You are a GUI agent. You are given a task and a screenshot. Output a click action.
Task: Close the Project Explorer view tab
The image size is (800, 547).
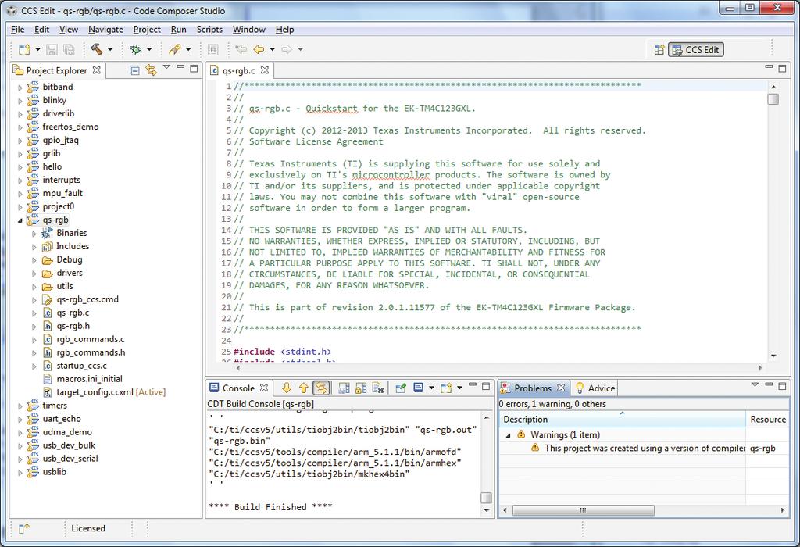click(96, 70)
